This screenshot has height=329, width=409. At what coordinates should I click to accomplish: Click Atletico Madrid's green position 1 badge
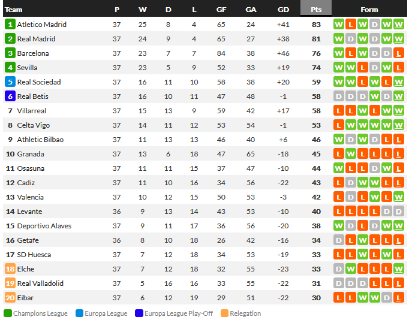(10, 25)
